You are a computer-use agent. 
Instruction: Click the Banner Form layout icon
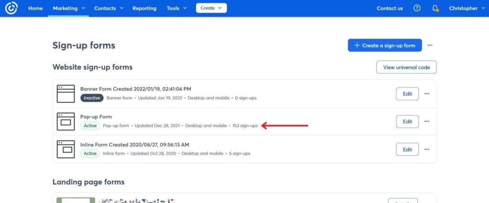pos(65,94)
